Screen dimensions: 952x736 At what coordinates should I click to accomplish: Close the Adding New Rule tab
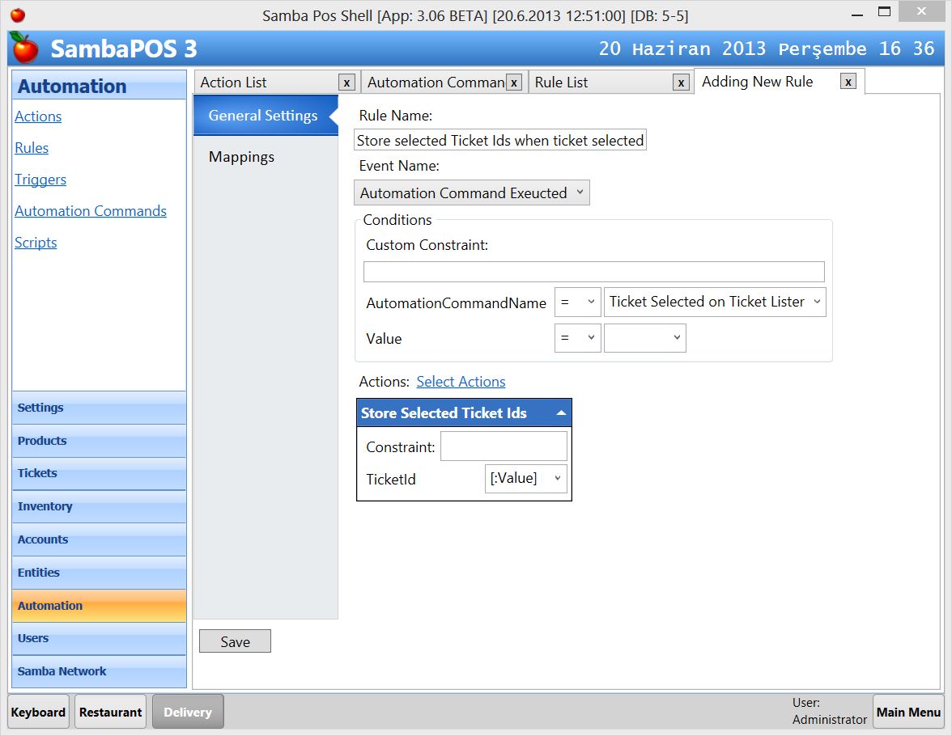pos(848,82)
